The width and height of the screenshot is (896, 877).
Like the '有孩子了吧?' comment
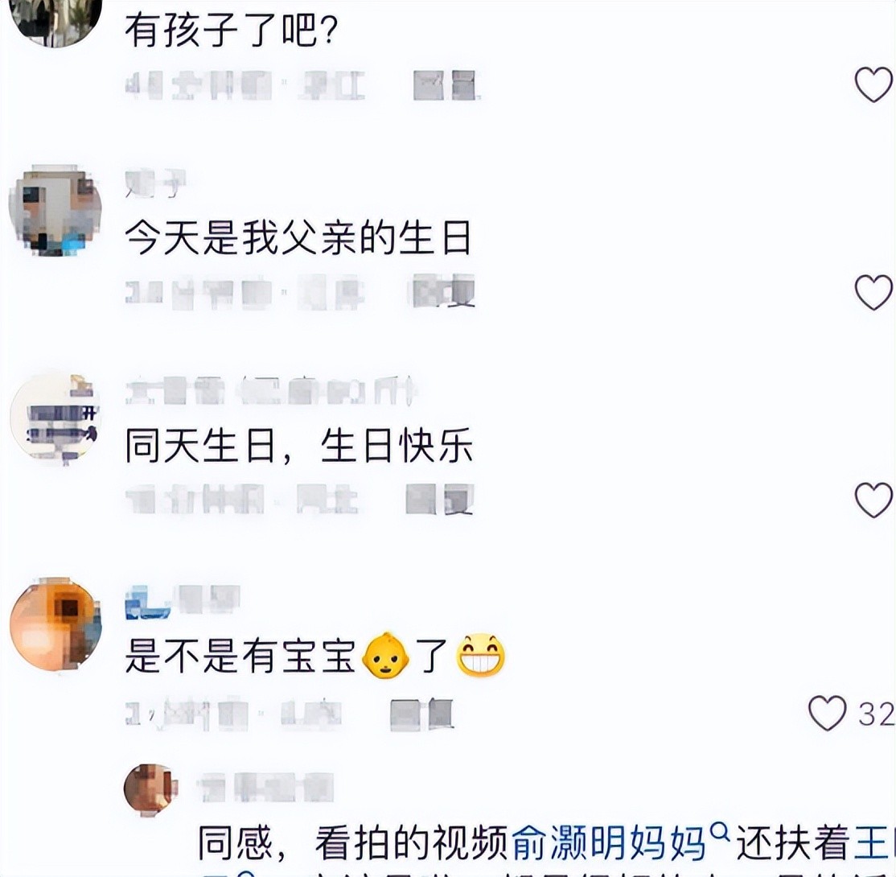point(873,85)
